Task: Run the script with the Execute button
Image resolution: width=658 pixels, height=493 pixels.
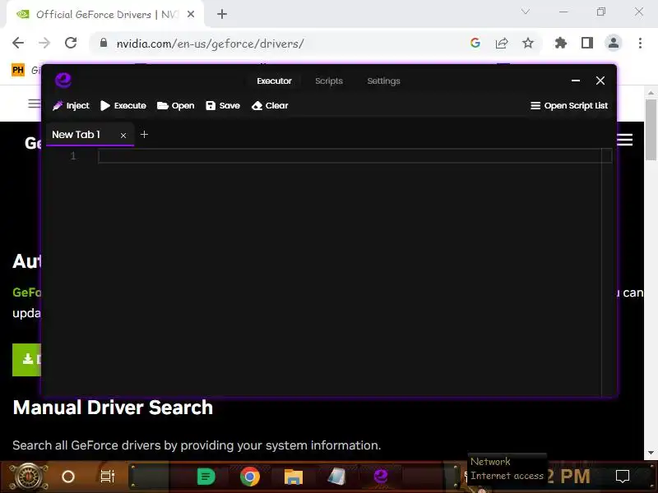Action: click(123, 106)
